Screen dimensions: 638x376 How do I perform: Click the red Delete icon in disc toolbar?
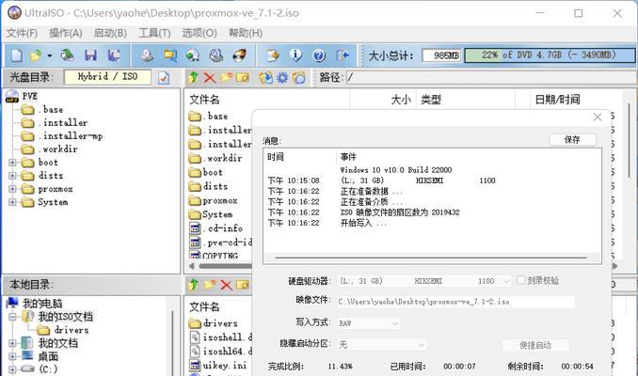pyautogui.click(x=210, y=77)
